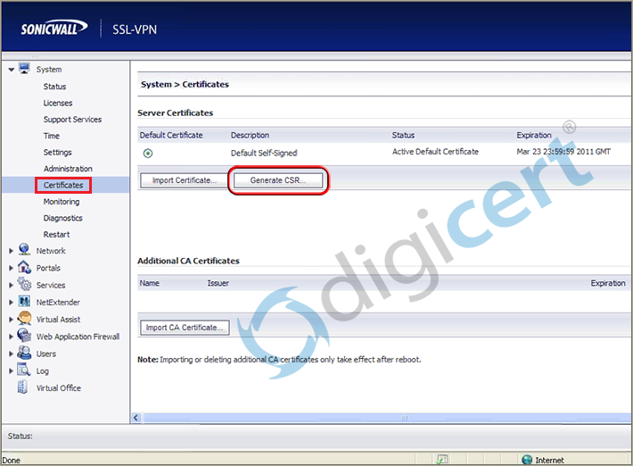The image size is (633, 466).
Task: Click the Import Certificate button
Action: [x=185, y=180]
